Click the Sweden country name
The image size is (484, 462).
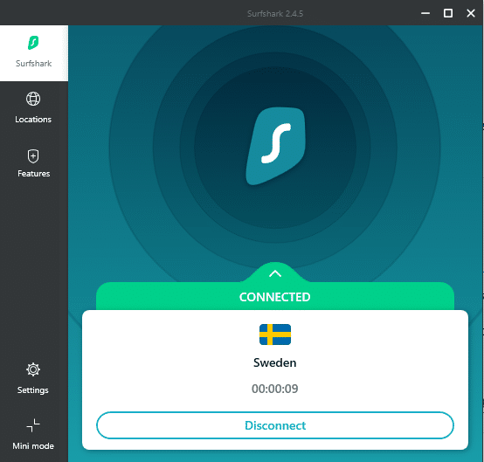[275, 362]
